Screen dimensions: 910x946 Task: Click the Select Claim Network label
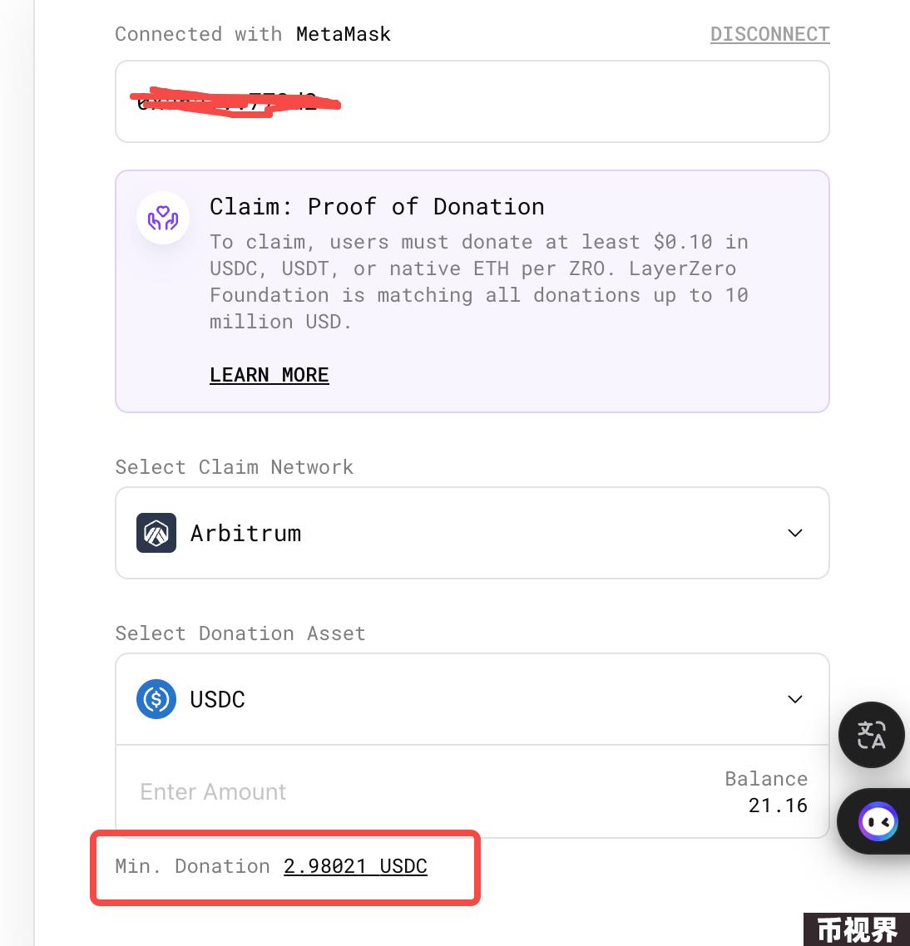click(235, 467)
